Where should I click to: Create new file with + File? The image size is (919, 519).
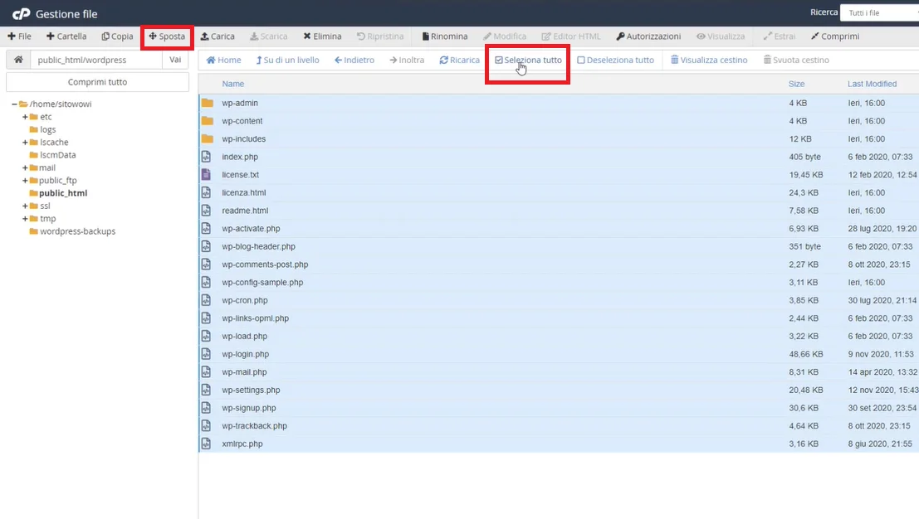(x=19, y=36)
